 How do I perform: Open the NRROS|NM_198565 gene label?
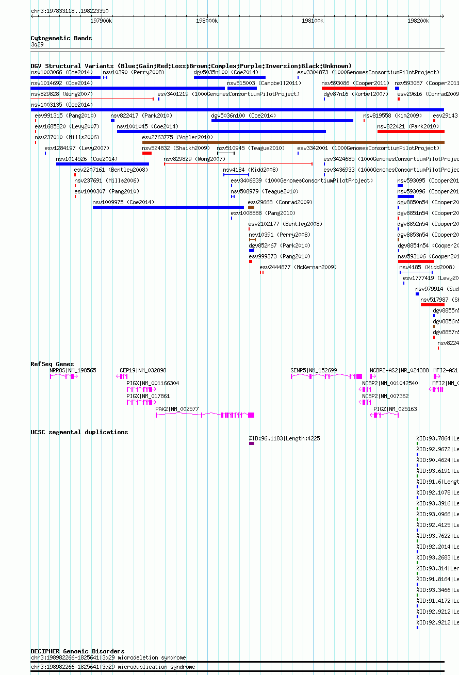[x=73, y=370]
